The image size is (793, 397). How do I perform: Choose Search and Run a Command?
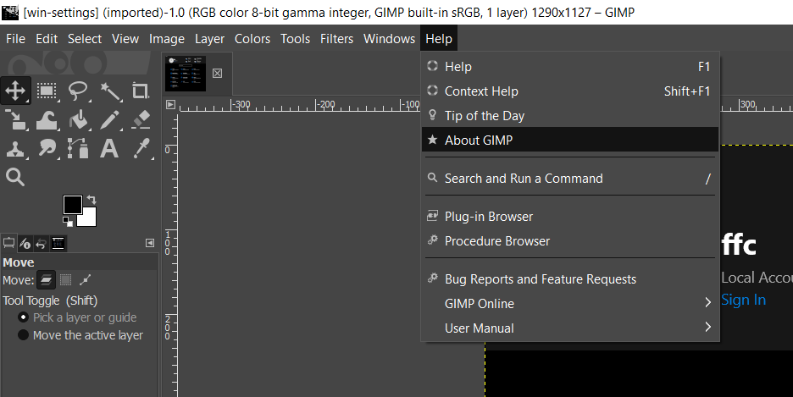[570, 179]
